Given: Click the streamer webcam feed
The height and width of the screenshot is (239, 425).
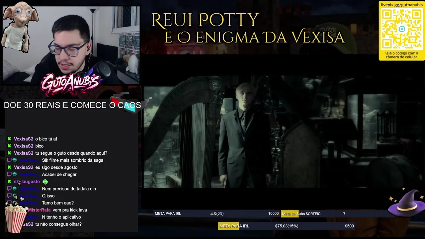Looking at the screenshot, I should tap(71, 45).
